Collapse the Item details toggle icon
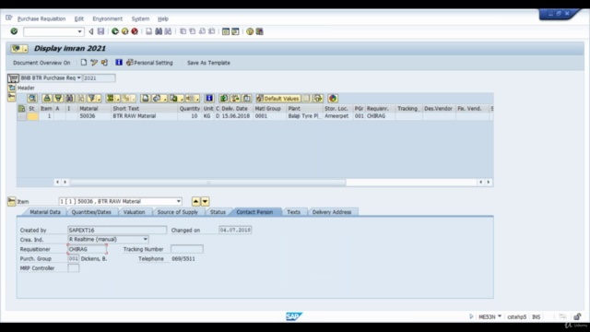The height and width of the screenshot is (332, 590). tap(12, 201)
